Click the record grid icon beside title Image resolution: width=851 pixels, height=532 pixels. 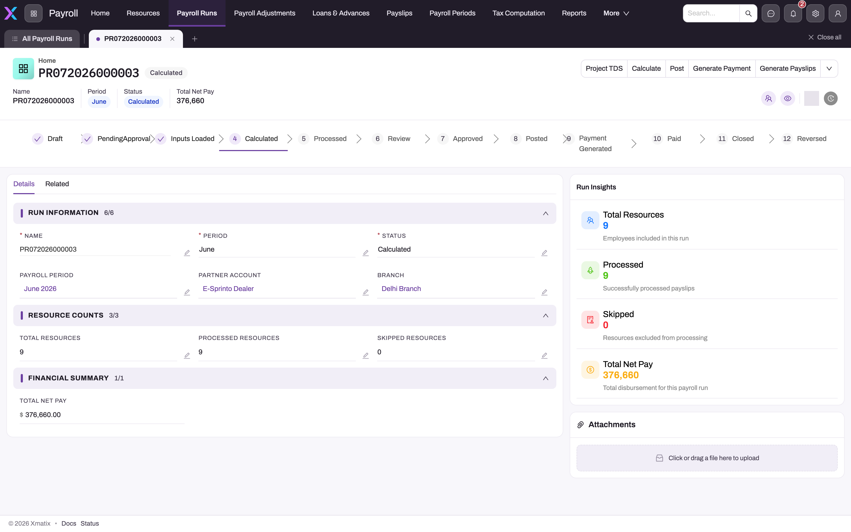click(x=23, y=69)
